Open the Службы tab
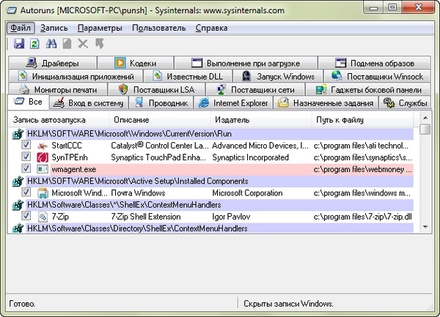 (406, 103)
